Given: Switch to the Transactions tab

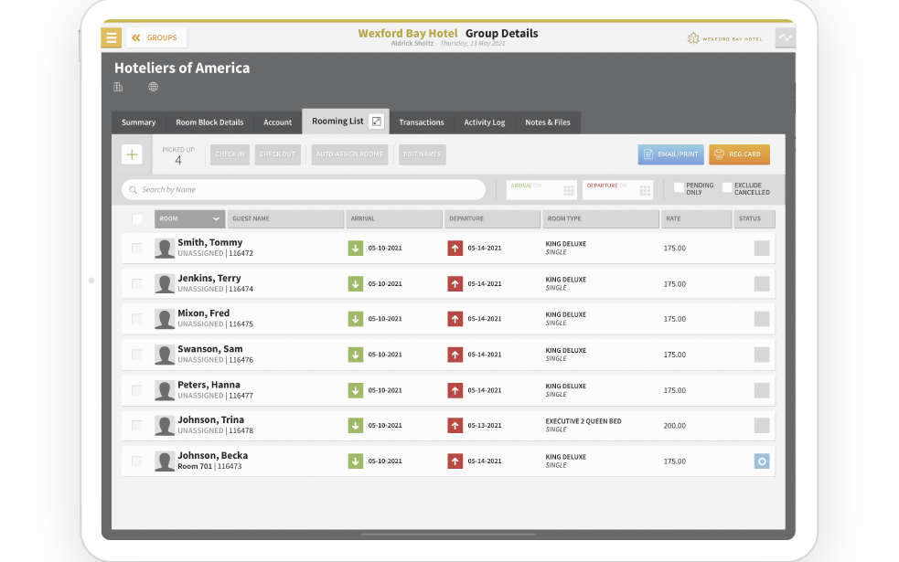Looking at the screenshot, I should (x=422, y=122).
